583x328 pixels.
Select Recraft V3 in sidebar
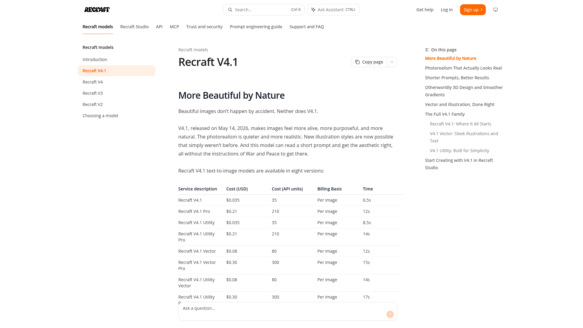(x=117, y=93)
